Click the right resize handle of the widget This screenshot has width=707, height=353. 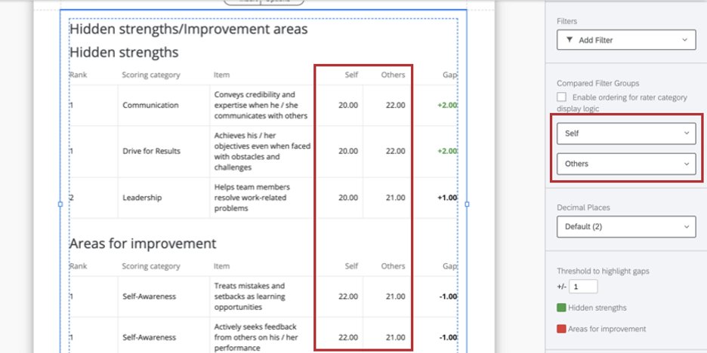point(467,204)
